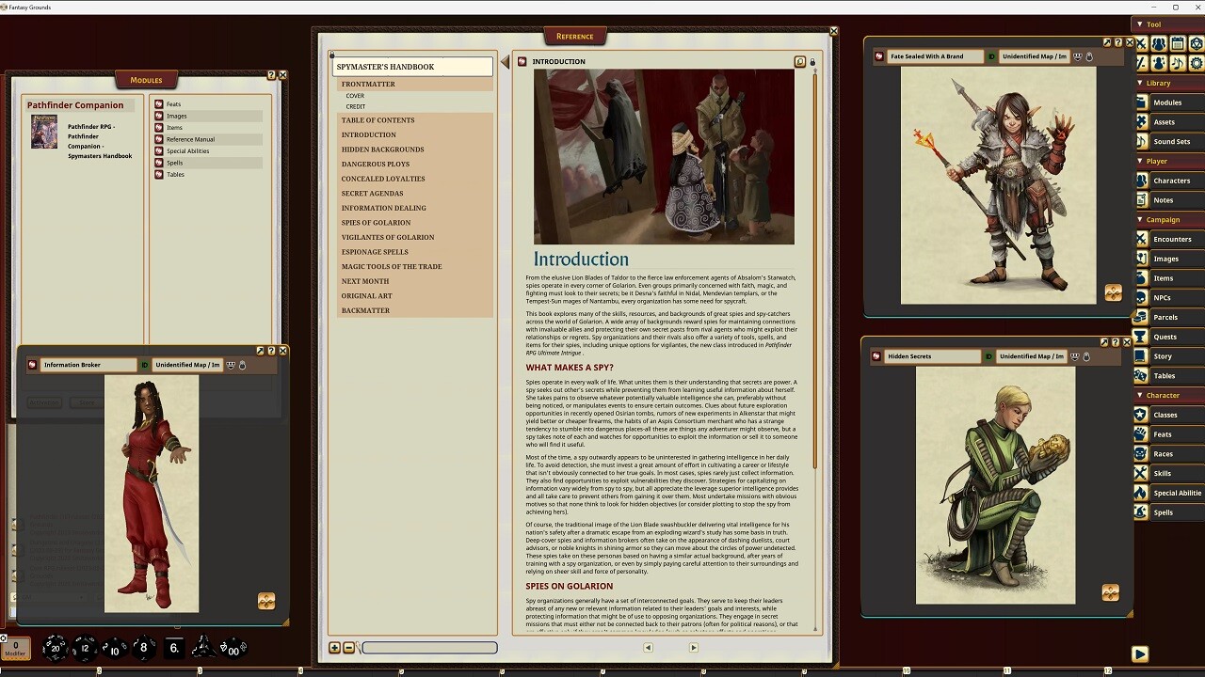Toggle ID on the Fate Sealed With A Brand window

(x=991, y=56)
